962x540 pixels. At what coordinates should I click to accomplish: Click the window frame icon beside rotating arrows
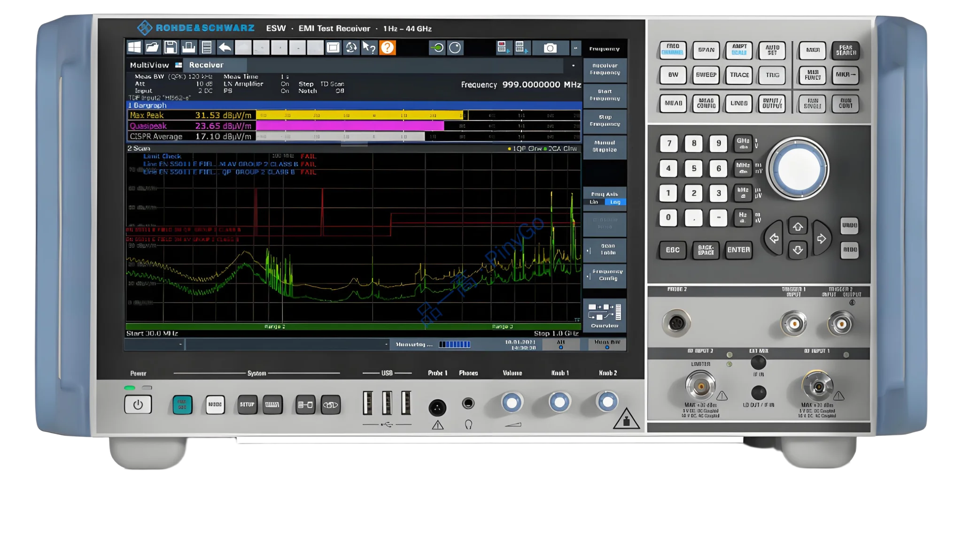point(333,47)
